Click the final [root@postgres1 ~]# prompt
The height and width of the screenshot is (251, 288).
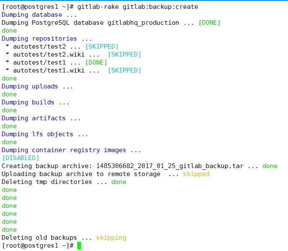[38, 246]
